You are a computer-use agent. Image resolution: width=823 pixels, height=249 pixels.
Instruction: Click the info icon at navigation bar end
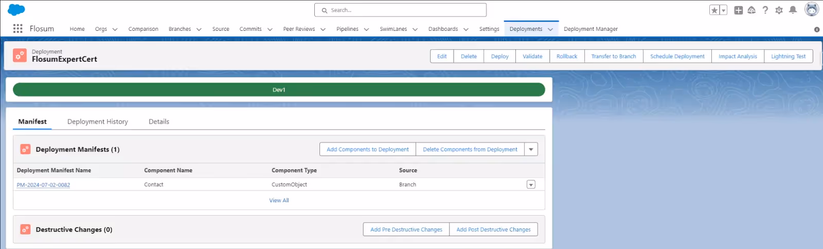point(817,29)
